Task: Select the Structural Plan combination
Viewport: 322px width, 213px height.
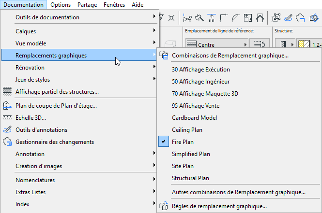Action: tap(239, 178)
